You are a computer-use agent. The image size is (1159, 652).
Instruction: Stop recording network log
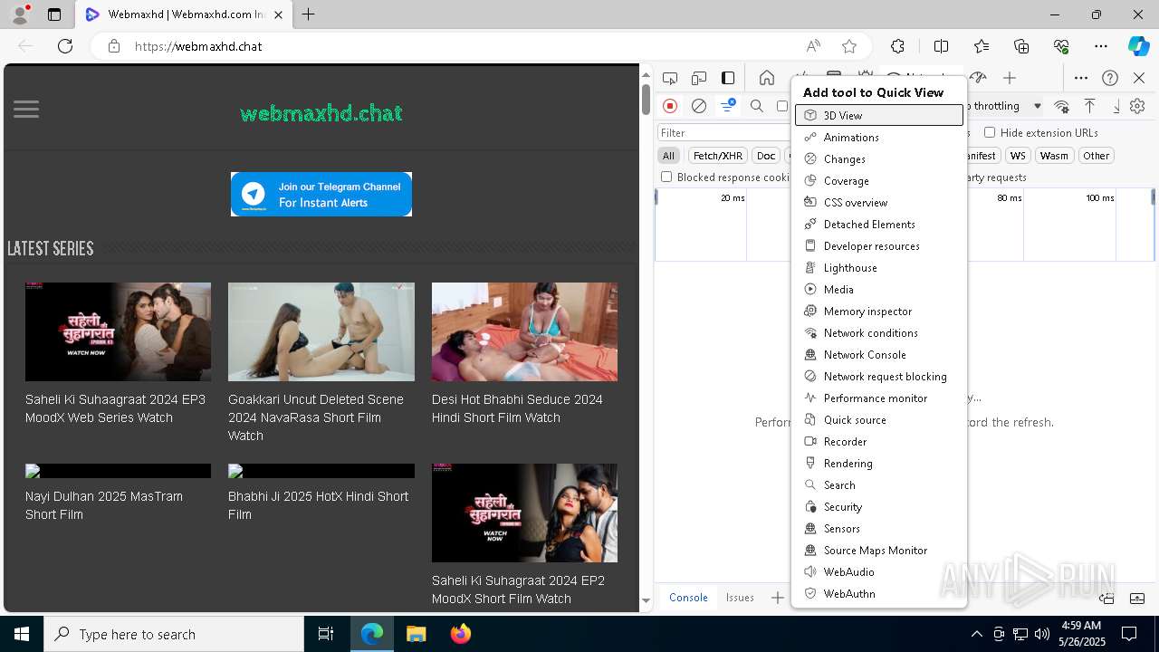pyautogui.click(x=670, y=106)
